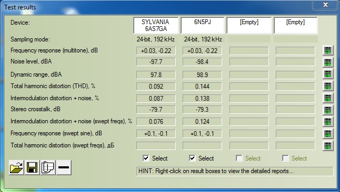Viewport: 340px width, 192px height.
Task: Click the 0.087 intermodulation result box
Action: click(156, 99)
